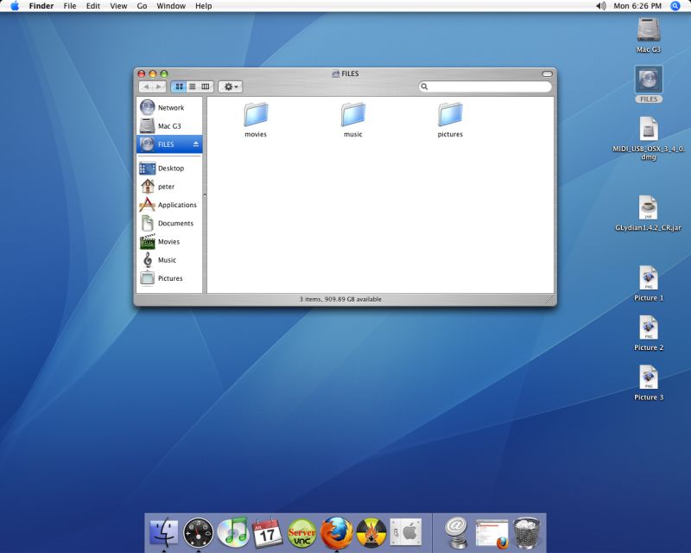Select the music folder
The height and width of the screenshot is (553, 691).
353,120
